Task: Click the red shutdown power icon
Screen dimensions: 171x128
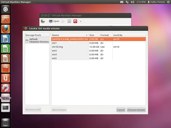Action: [75, 21]
